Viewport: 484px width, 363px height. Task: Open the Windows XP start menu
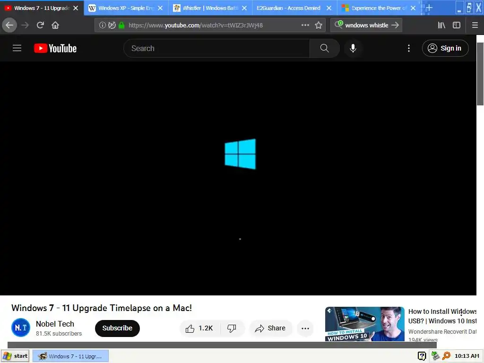click(x=15, y=356)
